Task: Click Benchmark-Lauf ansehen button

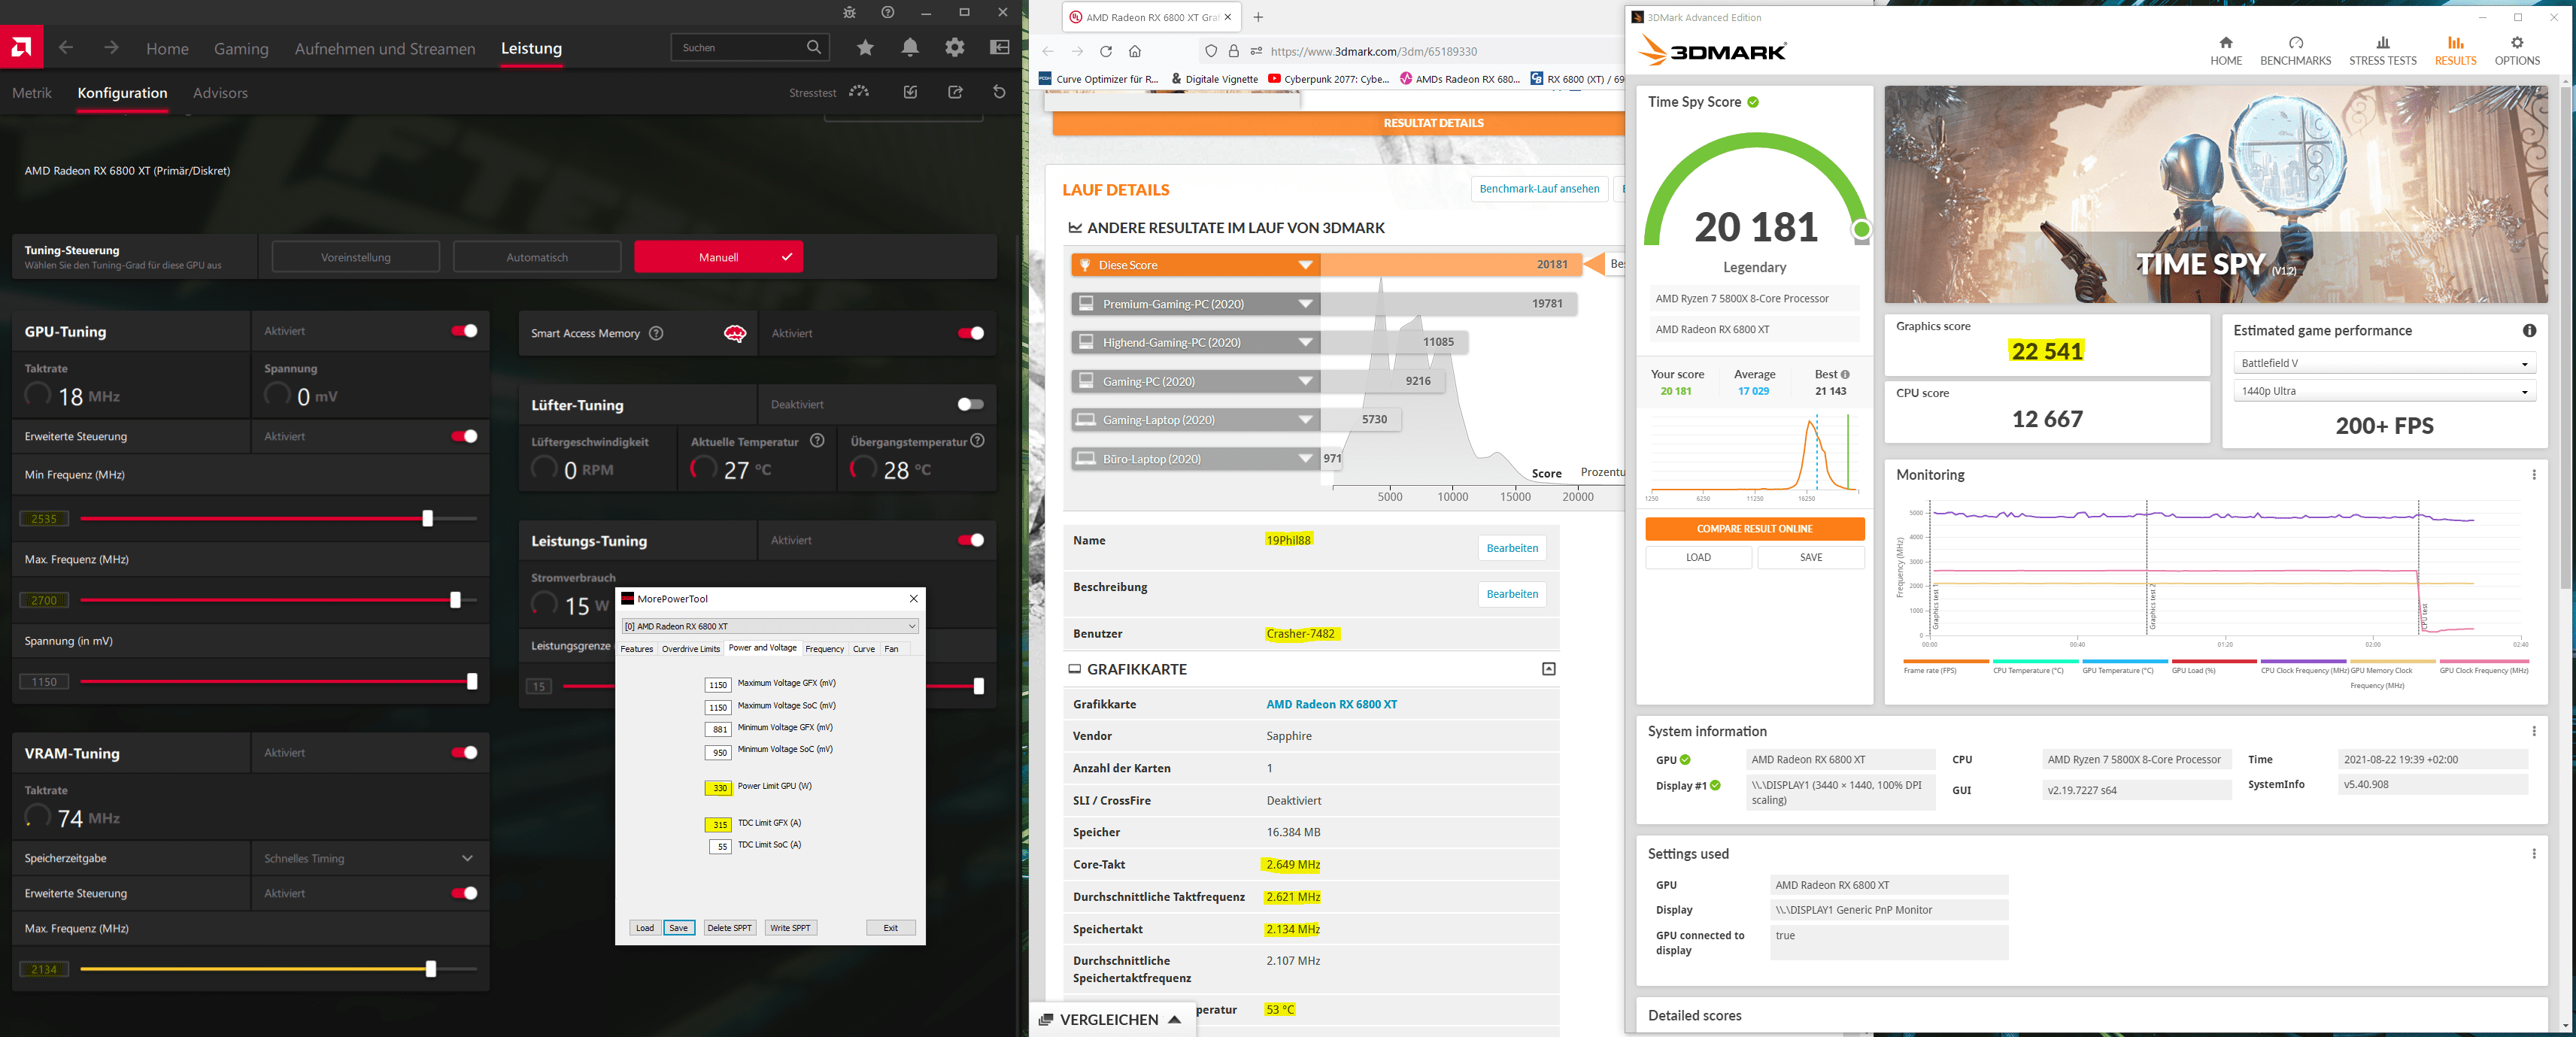Action: 1539,189
